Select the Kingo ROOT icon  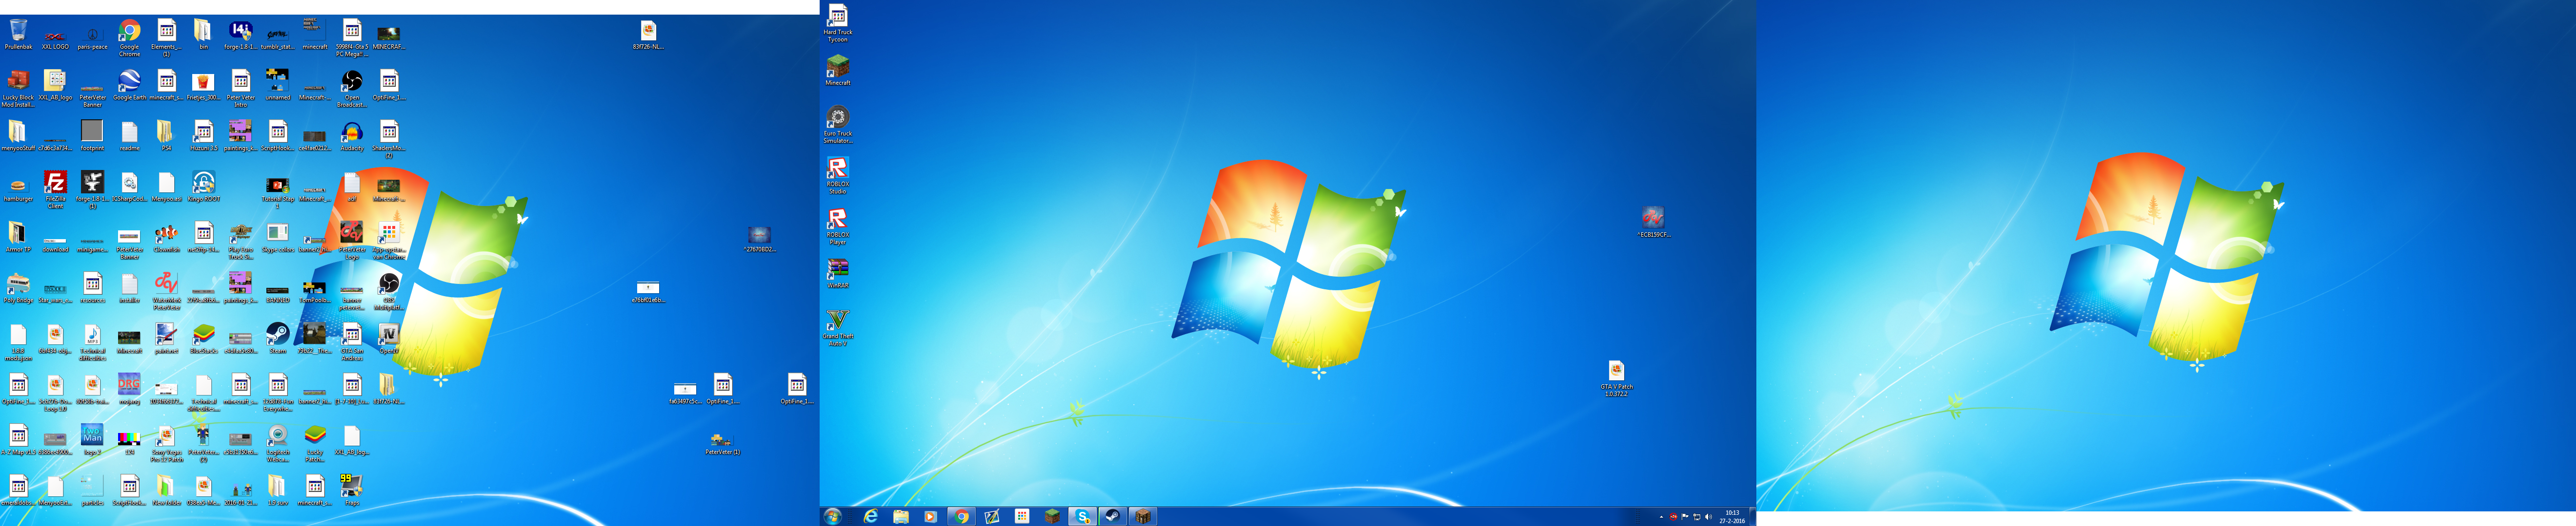tap(203, 187)
